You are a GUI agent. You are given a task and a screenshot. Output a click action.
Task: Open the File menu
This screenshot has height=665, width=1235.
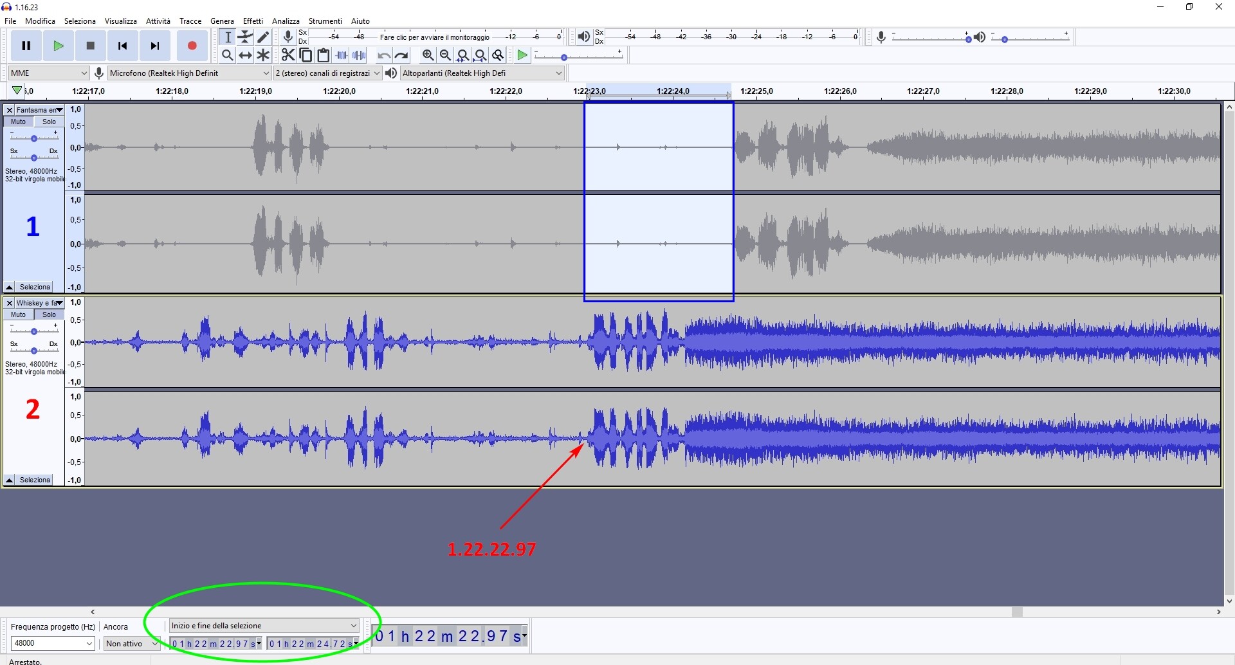tap(10, 21)
